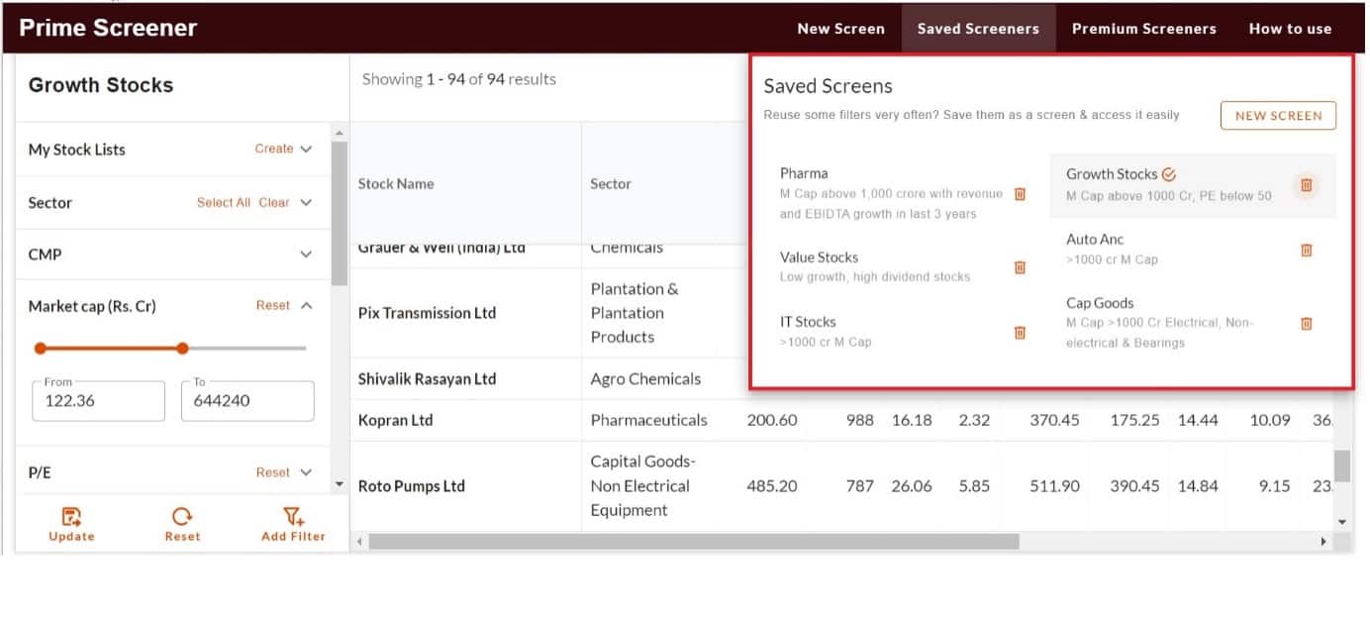The width and height of the screenshot is (1370, 620).
Task: Click the 485.20 value in Roto Pumps row
Action: click(772, 486)
